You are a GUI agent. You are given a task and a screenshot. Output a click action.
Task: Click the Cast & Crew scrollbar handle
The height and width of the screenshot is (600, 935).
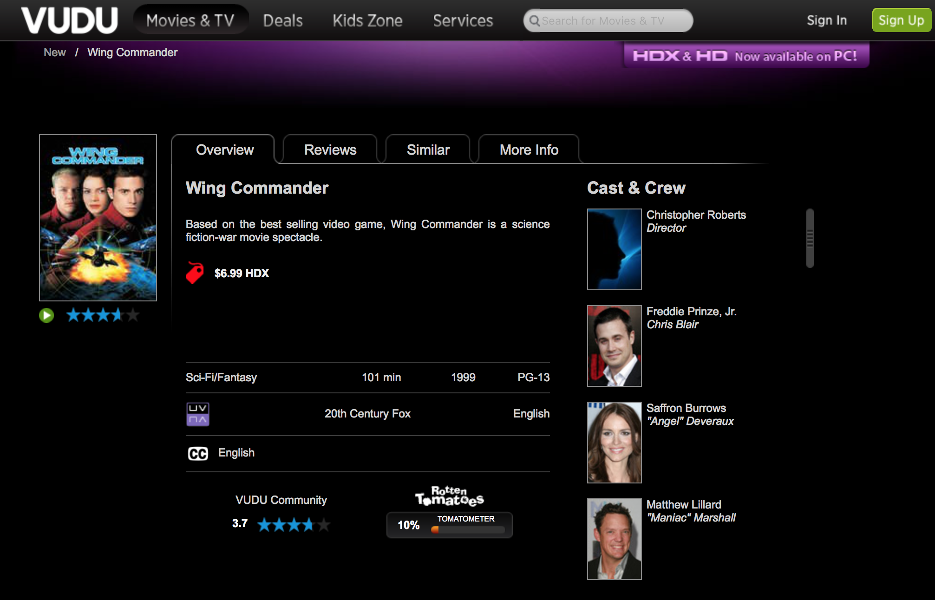pyautogui.click(x=810, y=238)
